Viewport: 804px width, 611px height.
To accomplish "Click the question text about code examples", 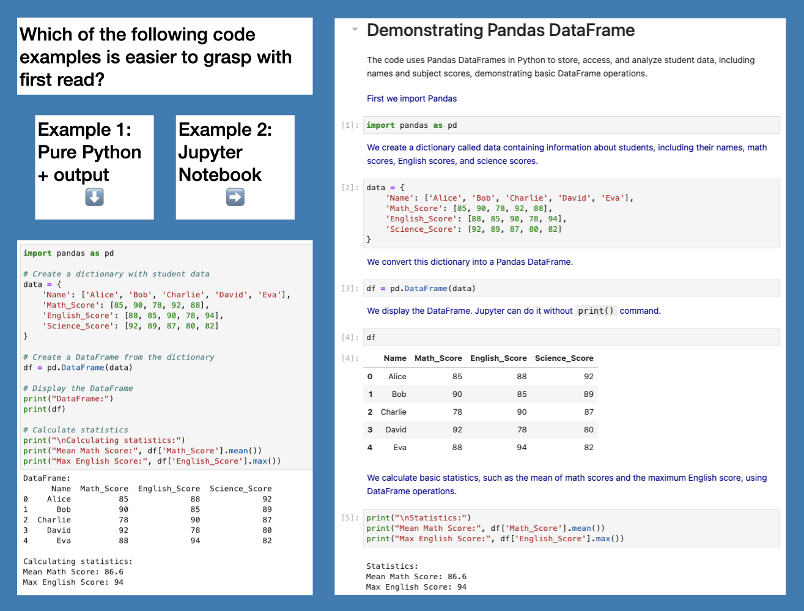I will pyautogui.click(x=156, y=57).
